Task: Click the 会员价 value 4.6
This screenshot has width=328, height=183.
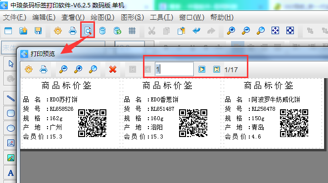Action: pos(256,137)
